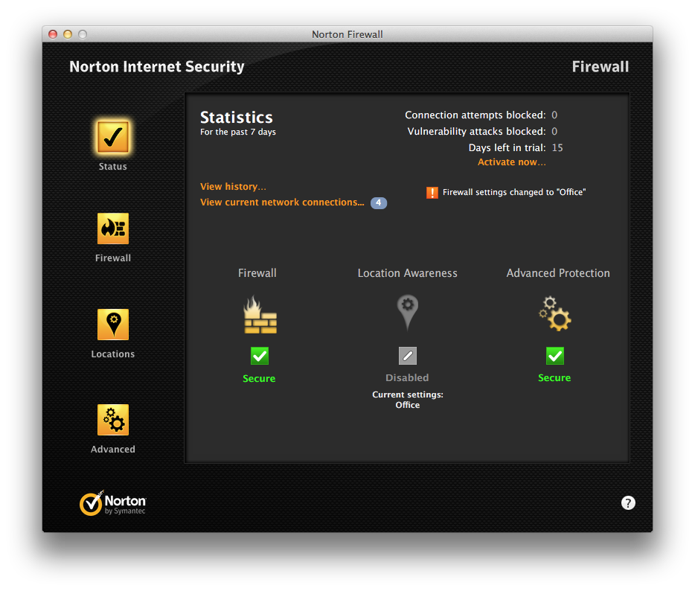Click 'Firewall settings changed to "Office"' message

coord(514,193)
